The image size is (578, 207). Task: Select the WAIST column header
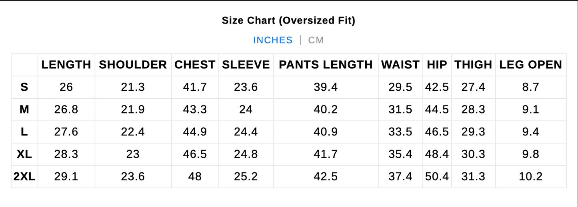[x=400, y=65]
